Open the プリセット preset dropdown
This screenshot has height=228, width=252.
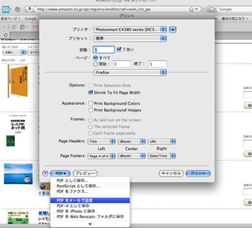(x=130, y=38)
